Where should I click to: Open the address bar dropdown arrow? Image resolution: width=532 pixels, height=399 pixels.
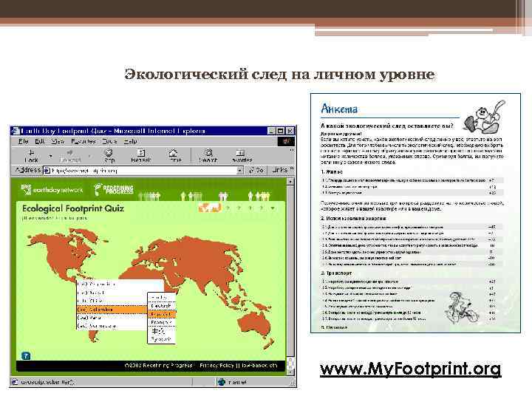tap(240, 171)
